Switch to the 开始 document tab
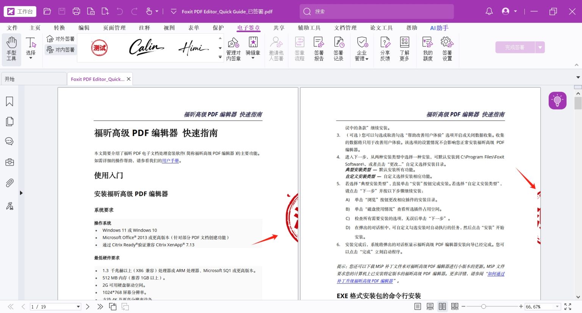This screenshot has width=582, height=313. [x=33, y=79]
